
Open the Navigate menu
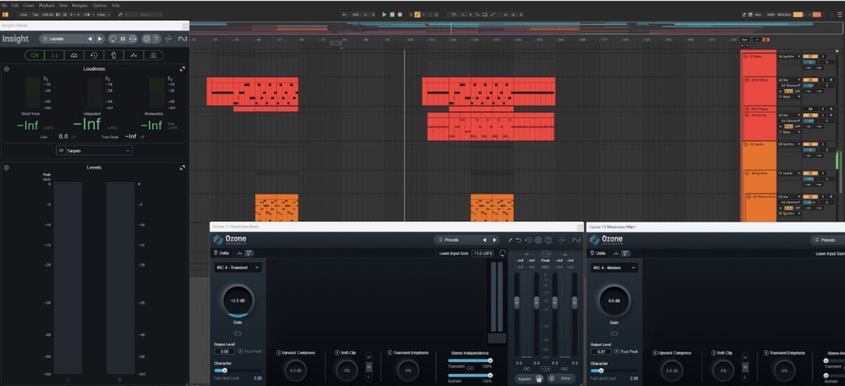pyautogui.click(x=81, y=5)
